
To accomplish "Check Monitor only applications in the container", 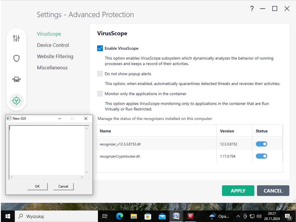I will (x=100, y=94).
